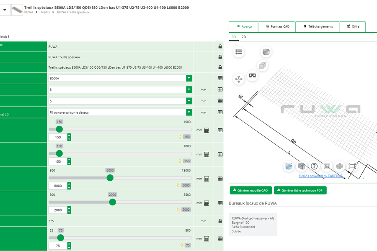Screen dimensions: 377x251
Task: Click product thumbnail image in header
Action: point(17,10)
